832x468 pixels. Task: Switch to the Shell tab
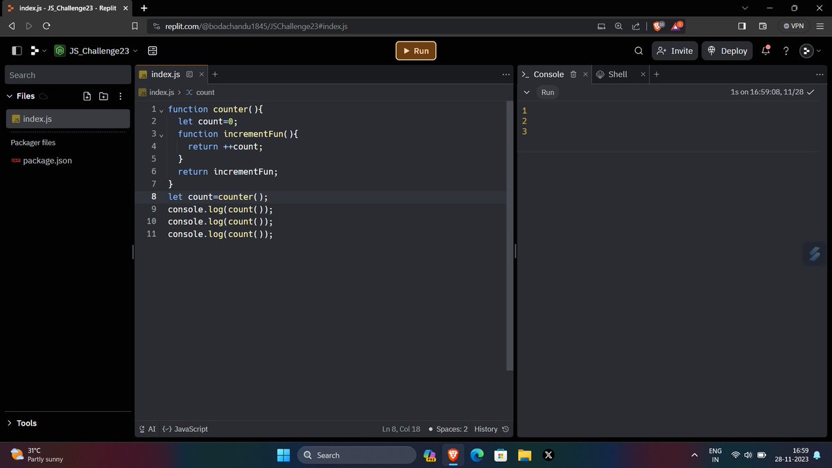pos(612,74)
